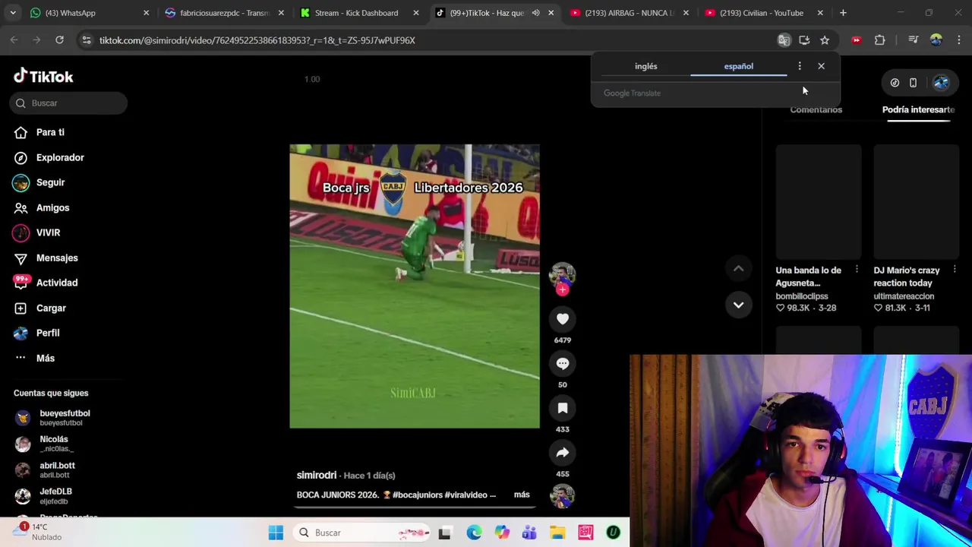This screenshot has width=972, height=547.
Task: Select inglés in Google Translate popup
Action: pyautogui.click(x=646, y=66)
